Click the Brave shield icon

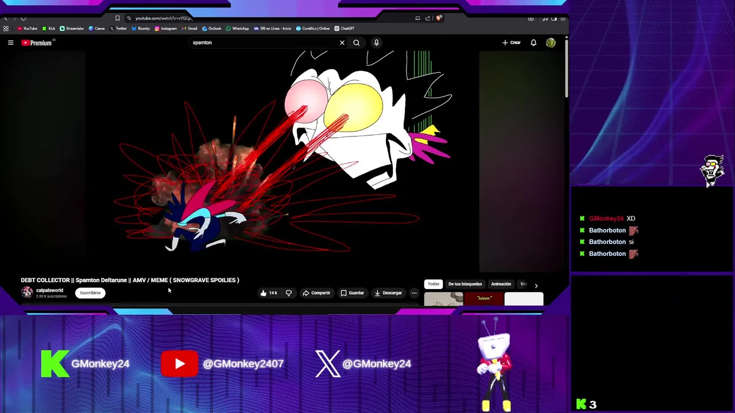(439, 18)
